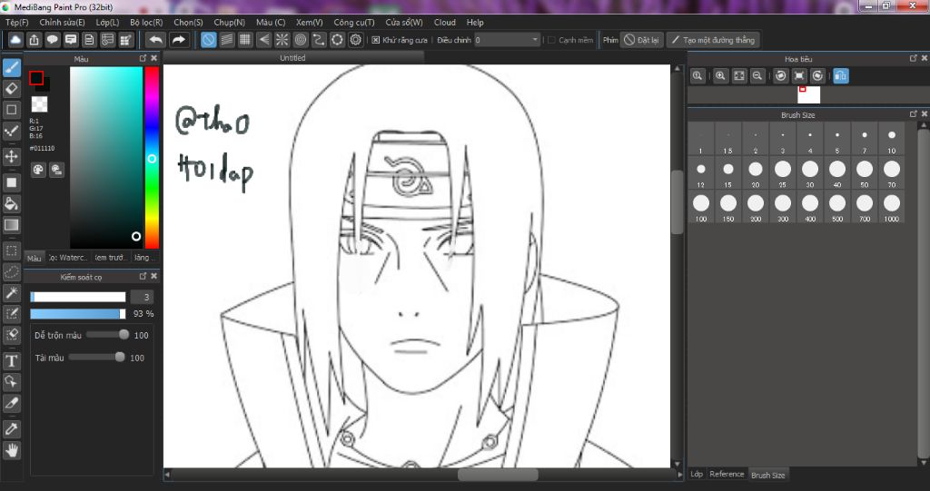Select the Text tool
930x491 pixels.
pos(11,361)
